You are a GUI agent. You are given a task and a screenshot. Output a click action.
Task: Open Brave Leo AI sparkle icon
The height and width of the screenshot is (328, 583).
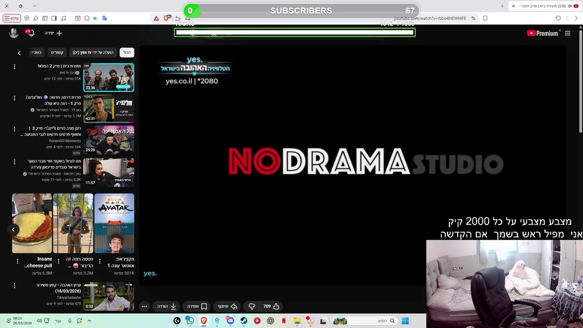(x=36, y=18)
